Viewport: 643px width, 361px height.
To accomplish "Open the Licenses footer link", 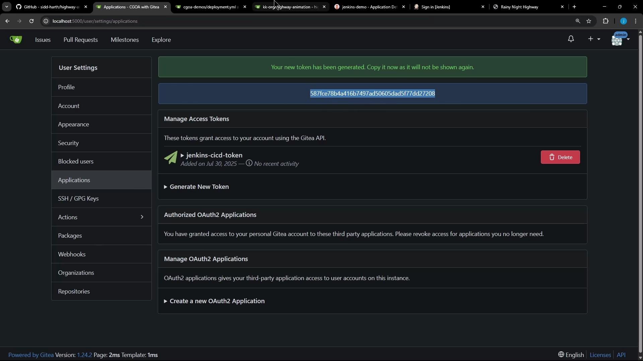I will coord(600,355).
